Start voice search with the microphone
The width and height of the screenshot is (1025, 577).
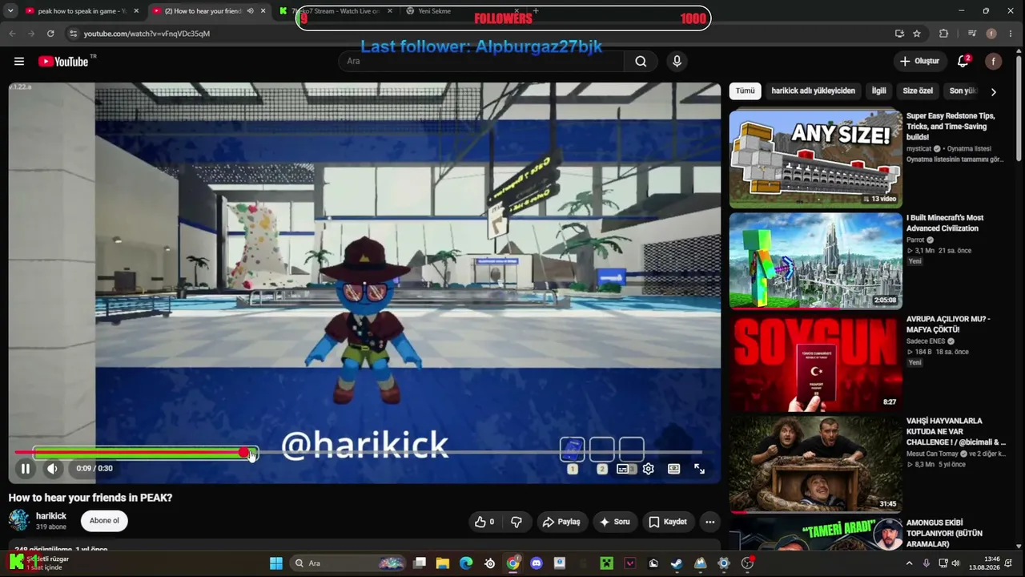tap(677, 61)
